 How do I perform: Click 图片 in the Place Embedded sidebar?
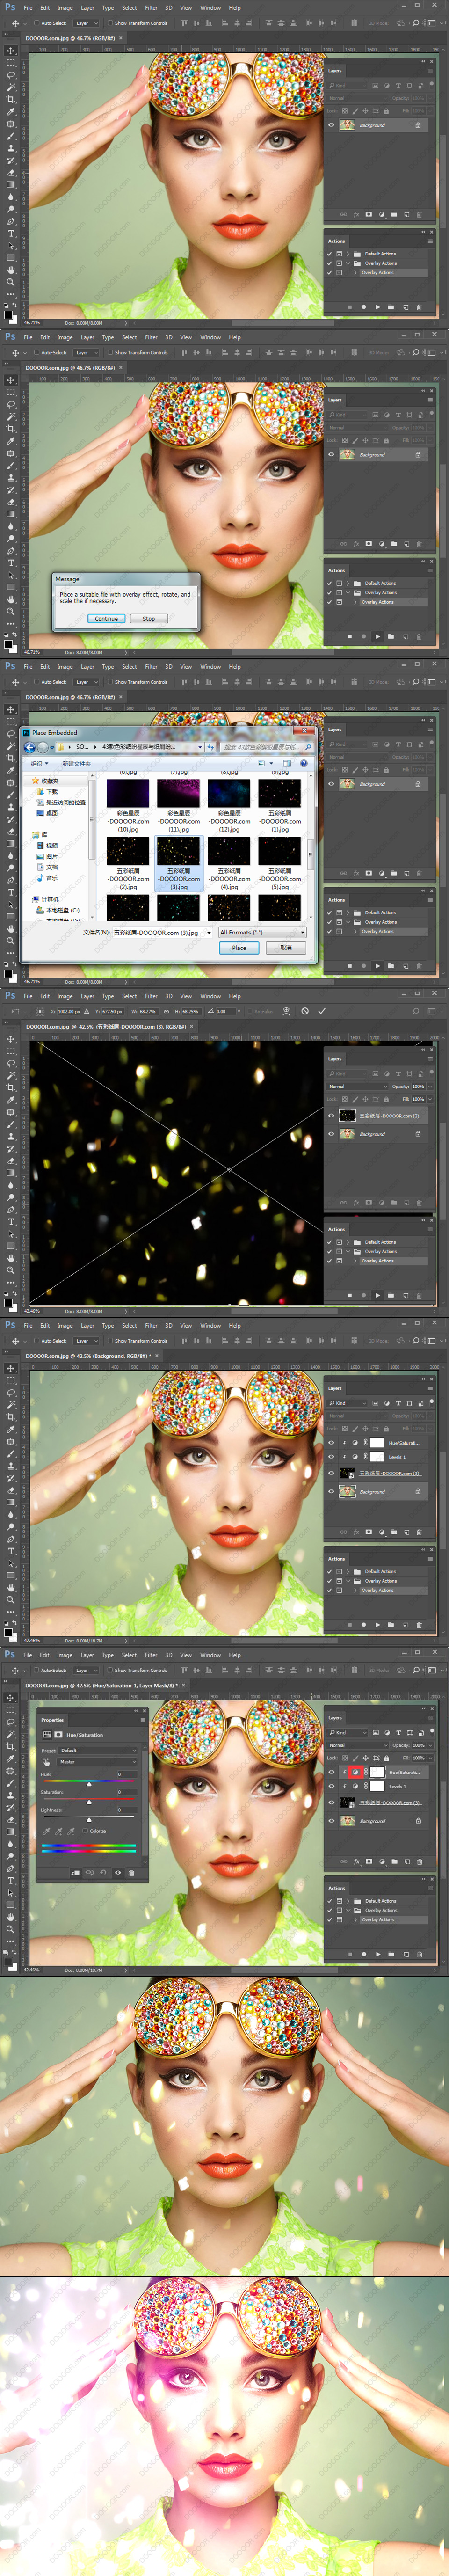click(50, 856)
